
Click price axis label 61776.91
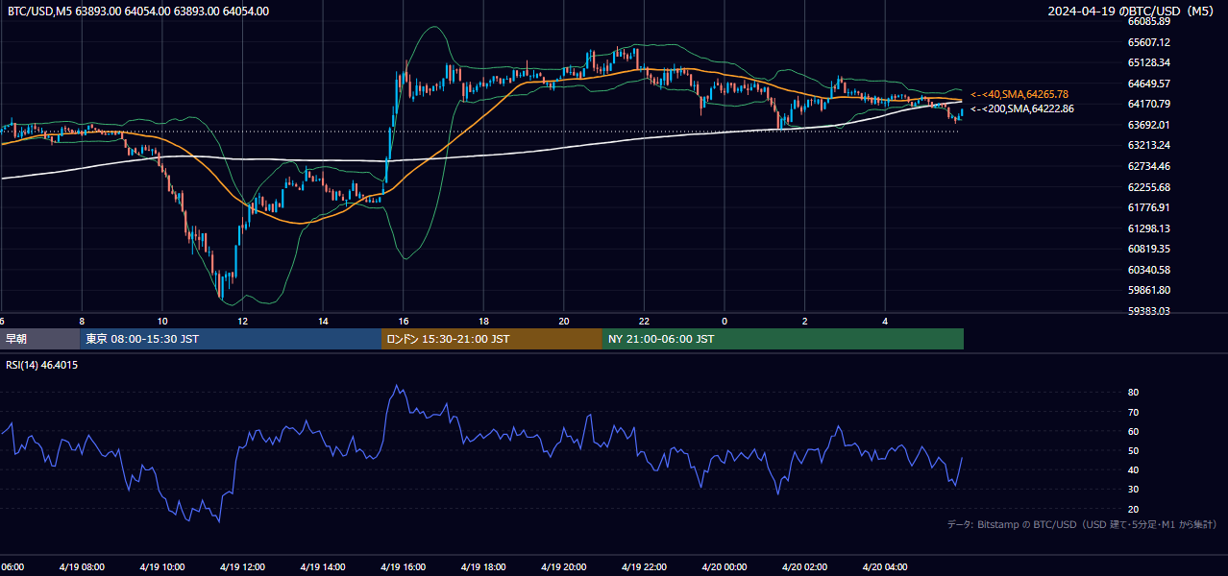[x=1148, y=207]
